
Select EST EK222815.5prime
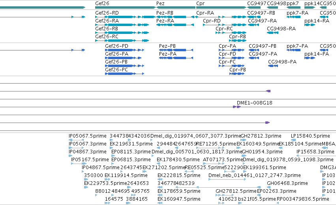(x=179, y=175)
